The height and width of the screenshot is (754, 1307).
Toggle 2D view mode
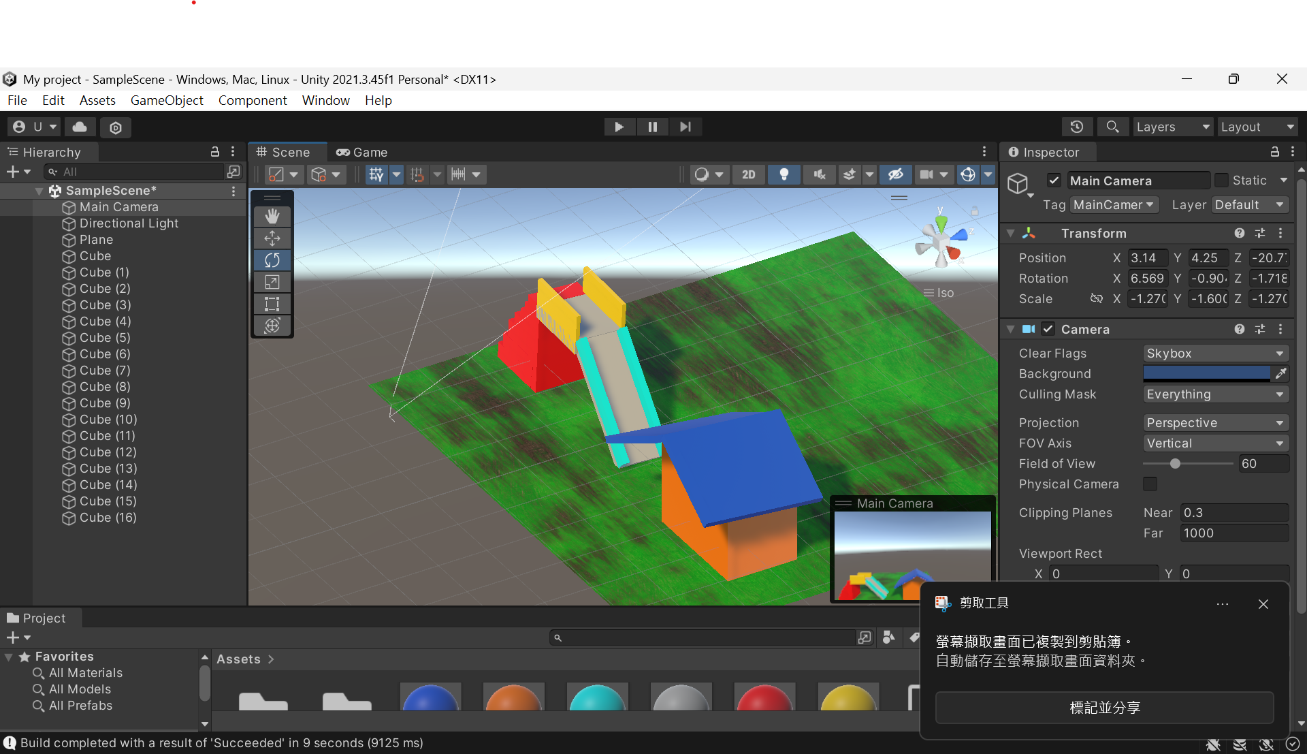(748, 174)
